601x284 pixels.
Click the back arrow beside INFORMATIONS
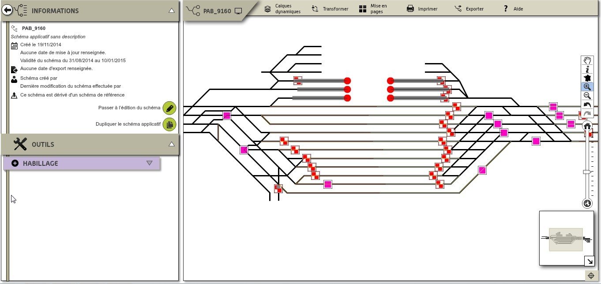click(7, 11)
